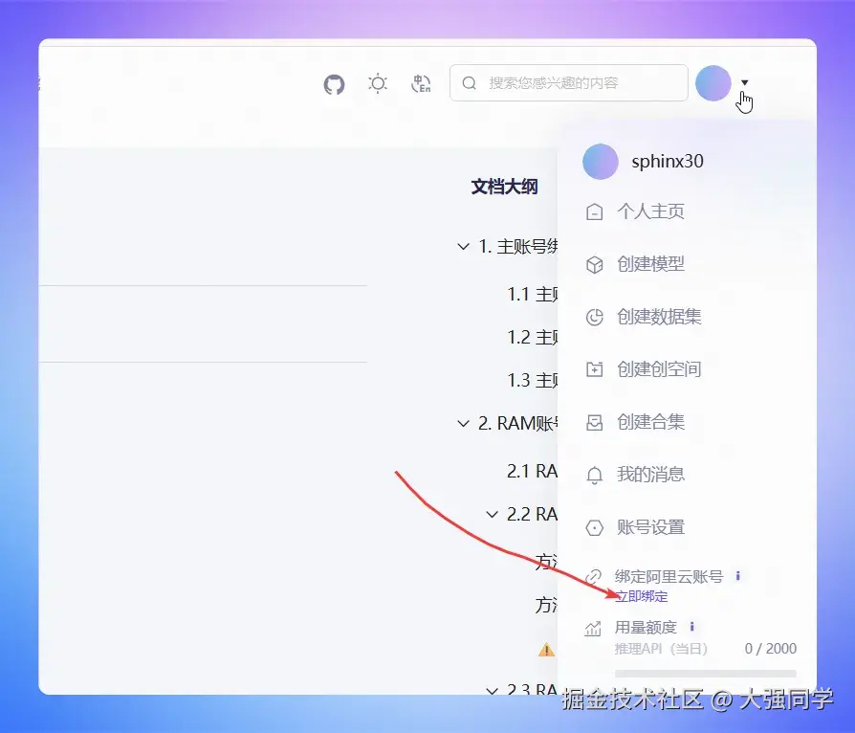Collapse outline section 2.3 RA
Screen dimensions: 855x733
click(x=492, y=690)
